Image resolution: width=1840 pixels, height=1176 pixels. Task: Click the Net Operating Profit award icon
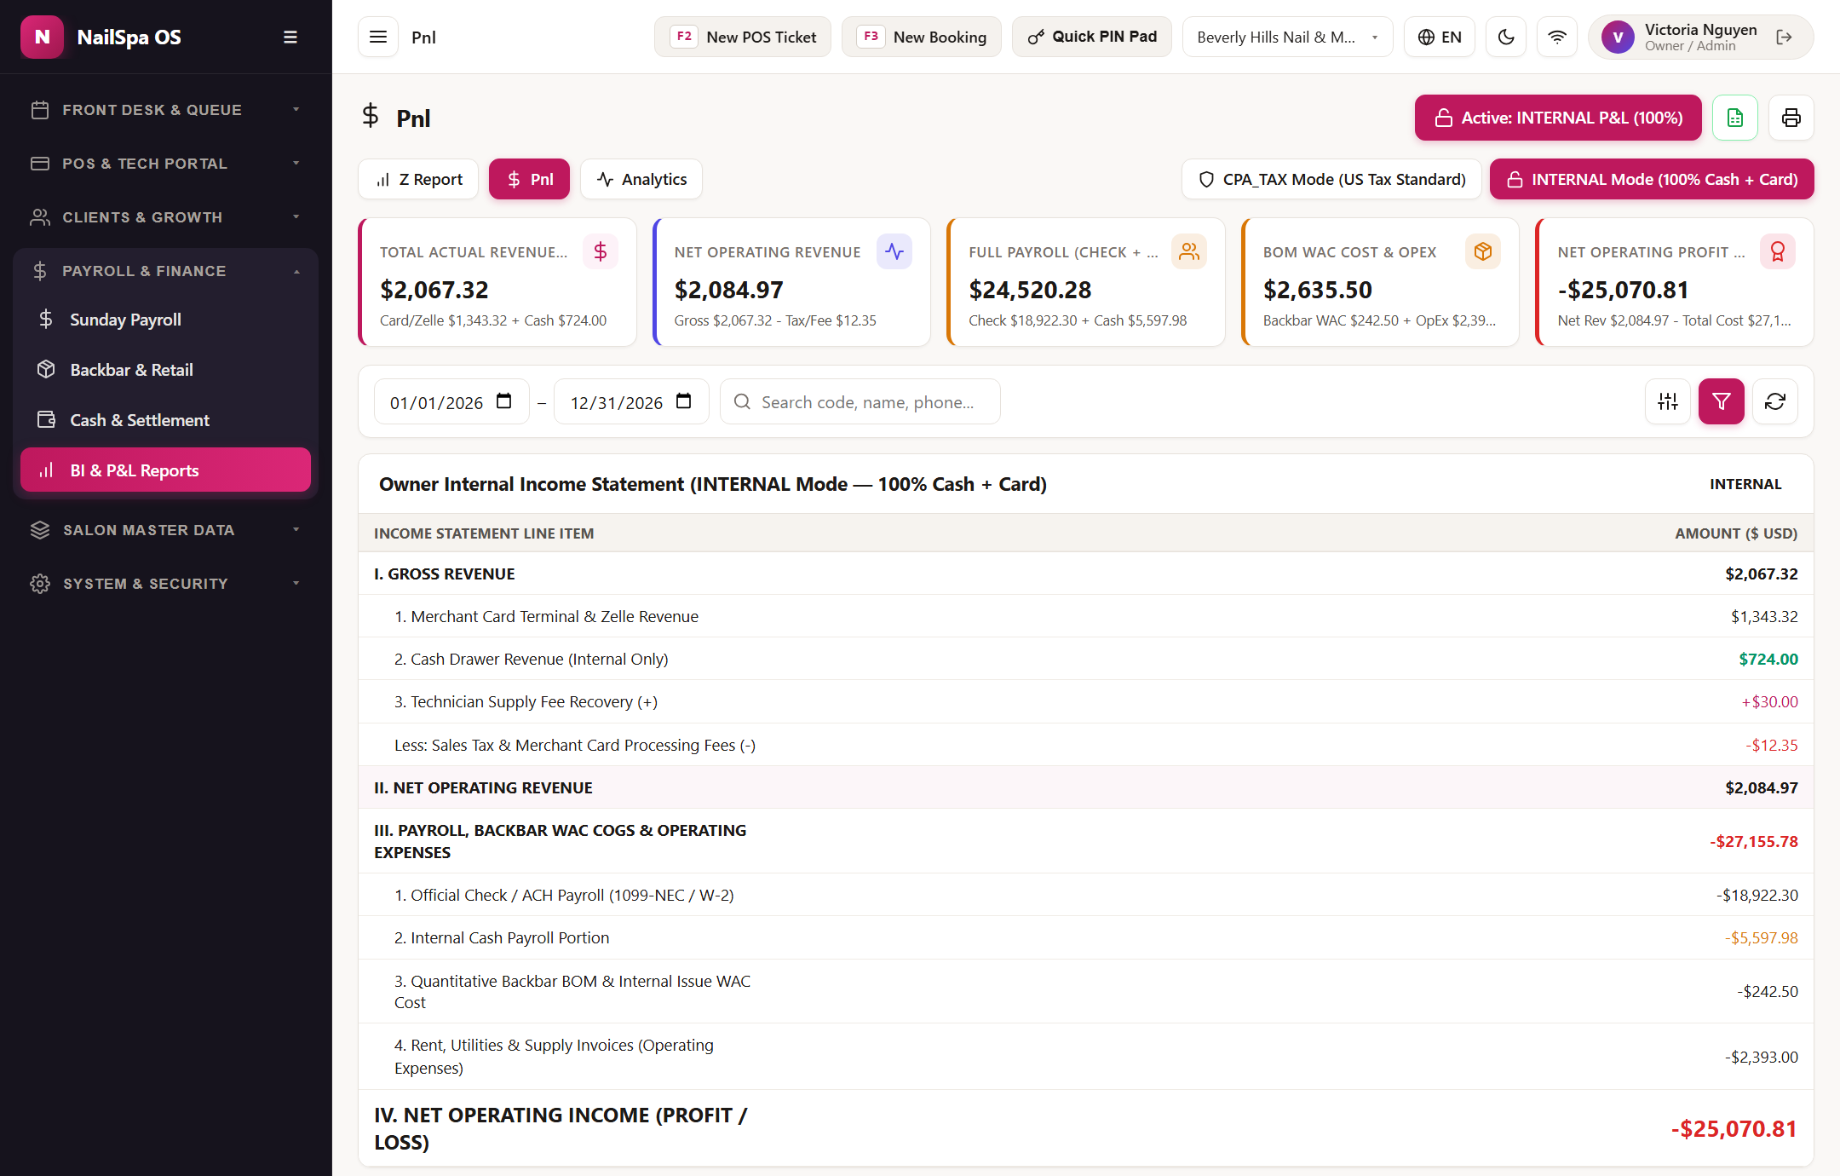coord(1778,251)
